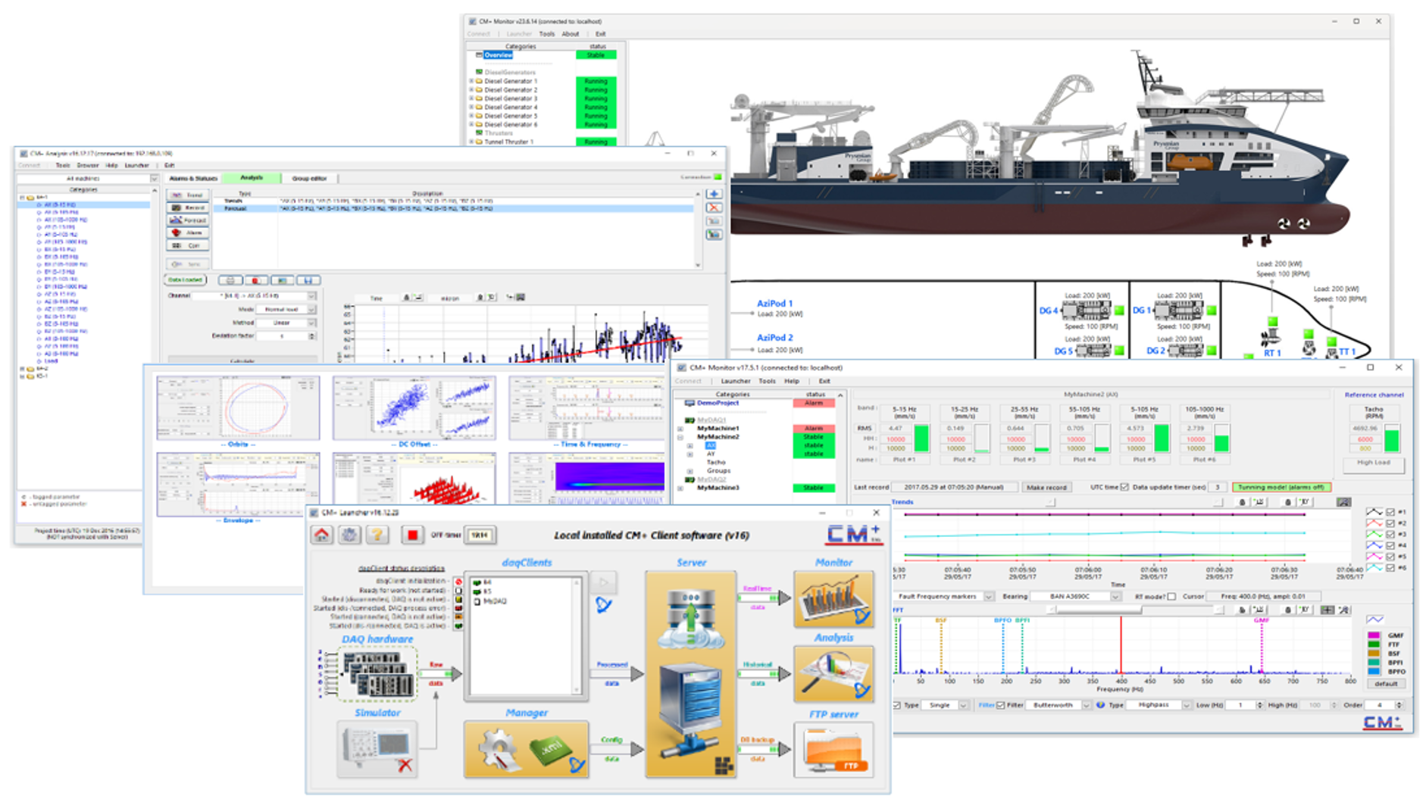Enable the RT mode checkbox
This screenshot has width=1426, height=802.
point(1171,597)
